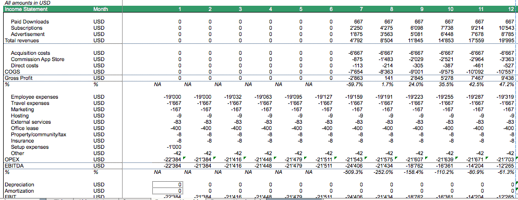Click Employee expenses value -19'032
This screenshot has width=518, height=200.
pyautogui.click(x=233, y=97)
